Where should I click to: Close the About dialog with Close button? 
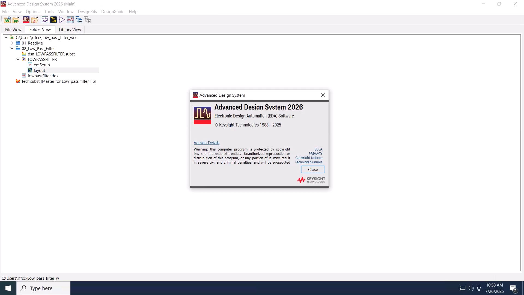pyautogui.click(x=313, y=169)
